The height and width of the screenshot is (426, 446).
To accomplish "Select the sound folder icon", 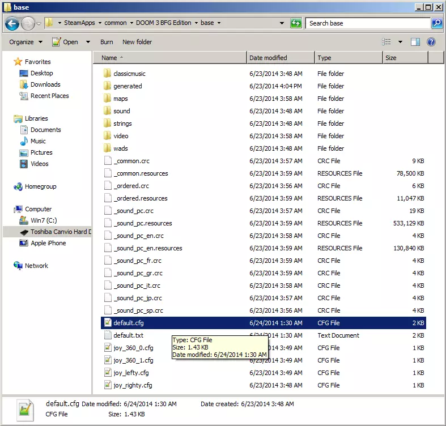I will coord(107,111).
